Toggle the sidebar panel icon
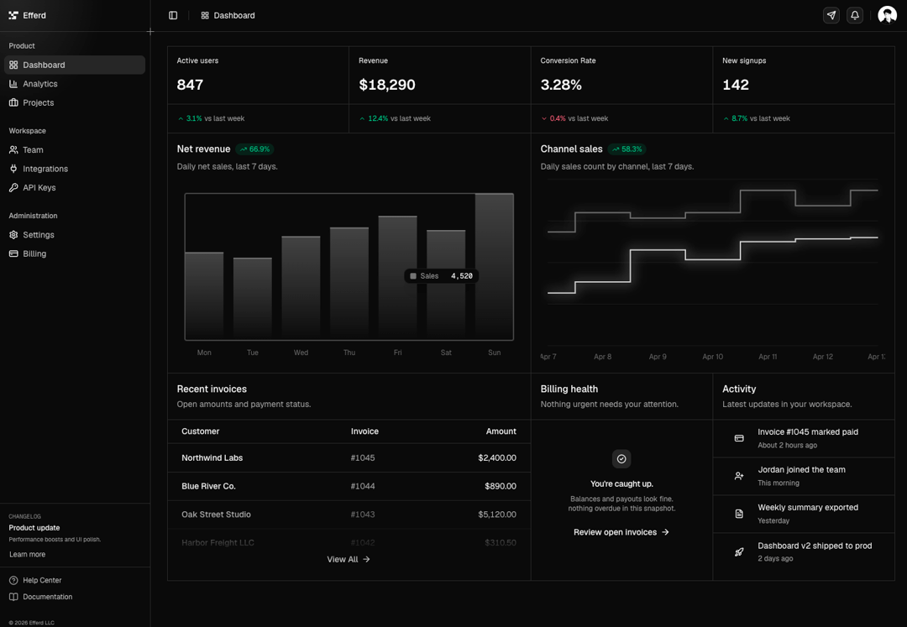The image size is (907, 627). click(173, 16)
